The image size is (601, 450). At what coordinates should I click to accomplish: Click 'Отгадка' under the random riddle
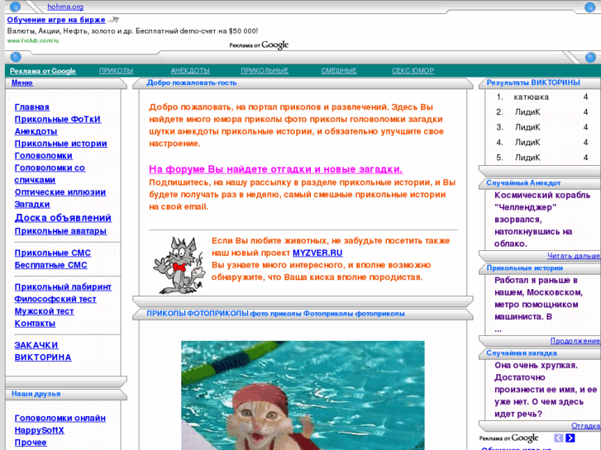coord(585,426)
